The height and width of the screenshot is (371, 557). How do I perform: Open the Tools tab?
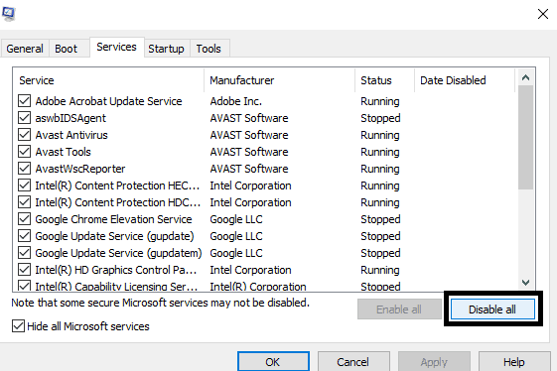point(209,49)
